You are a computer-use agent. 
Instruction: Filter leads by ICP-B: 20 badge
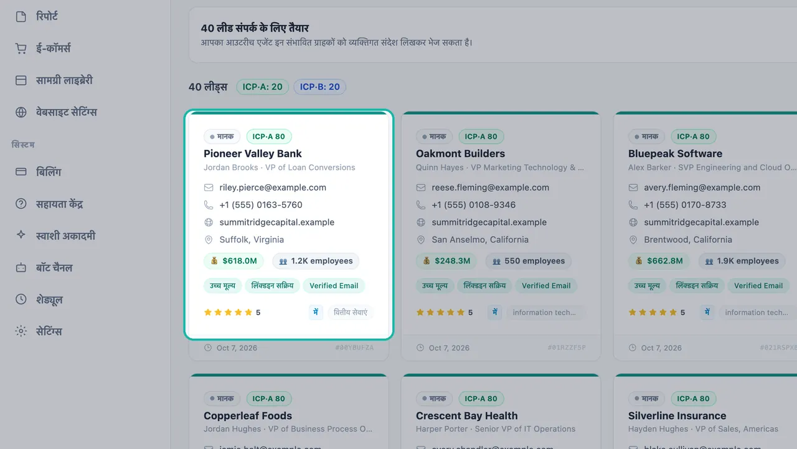319,87
